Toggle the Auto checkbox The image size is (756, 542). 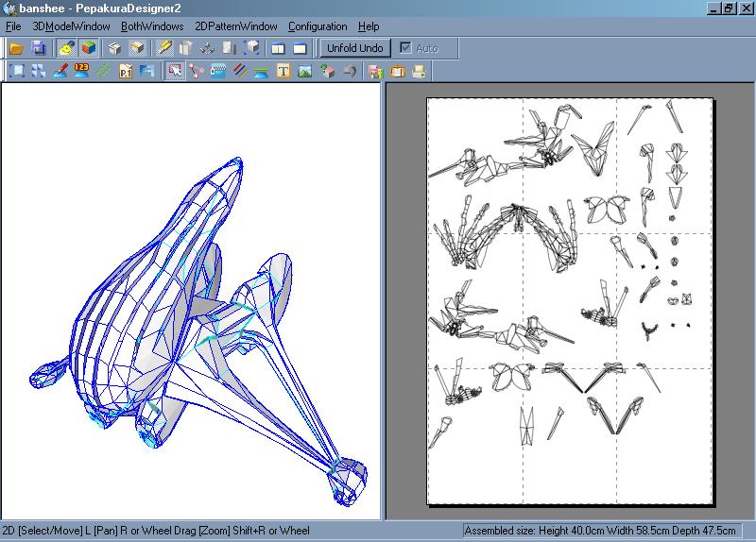[x=406, y=48]
